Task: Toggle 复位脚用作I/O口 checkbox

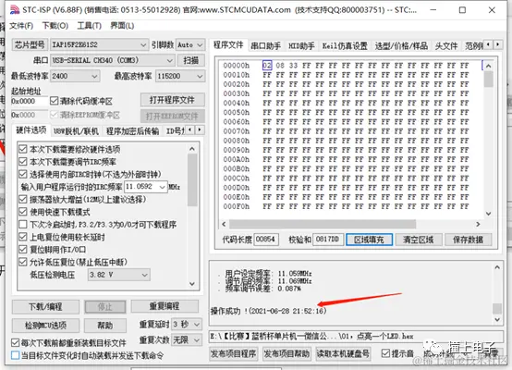Action: tap(22, 250)
